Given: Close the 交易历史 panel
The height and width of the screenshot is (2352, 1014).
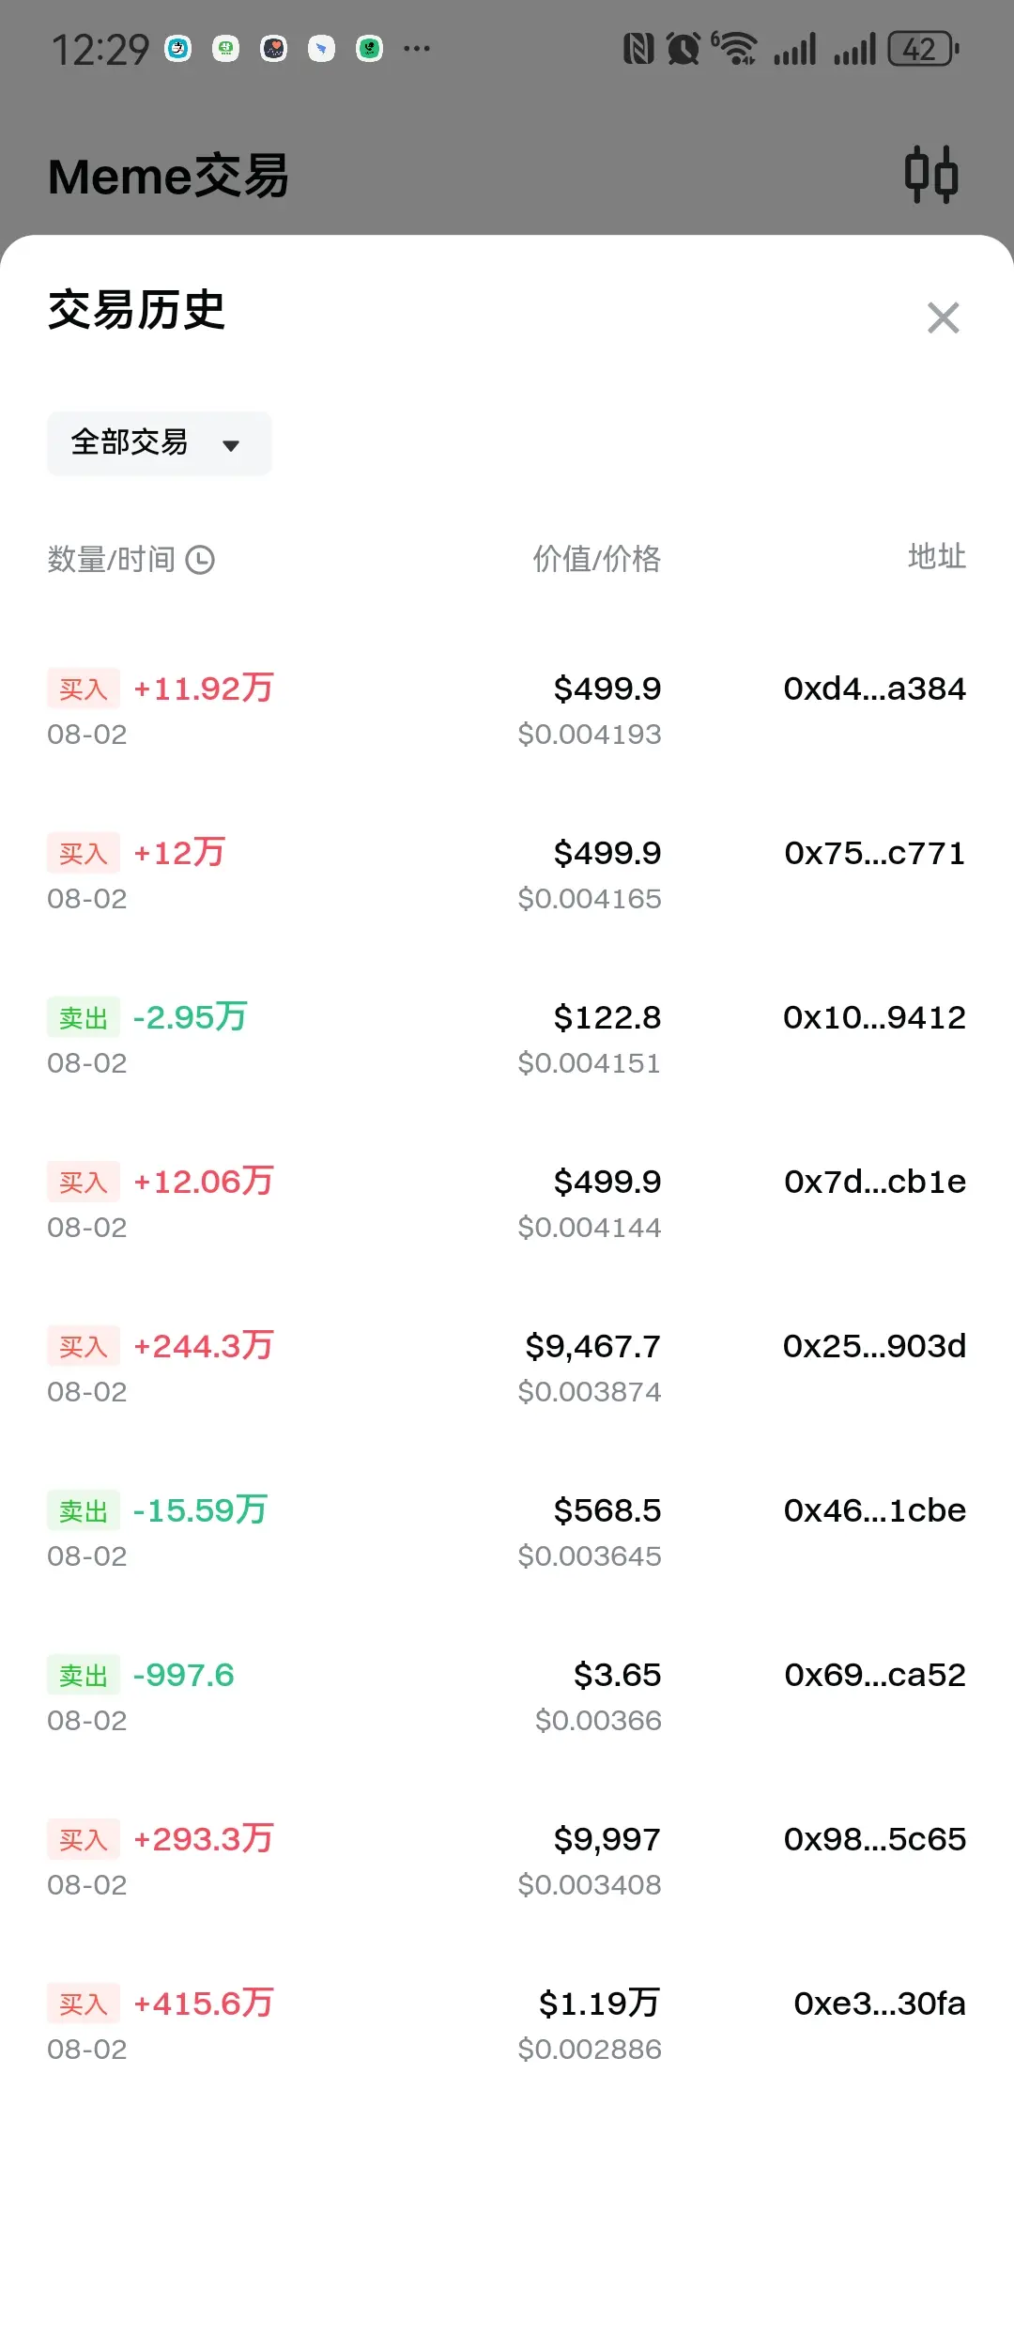Looking at the screenshot, I should pyautogui.click(x=943, y=317).
